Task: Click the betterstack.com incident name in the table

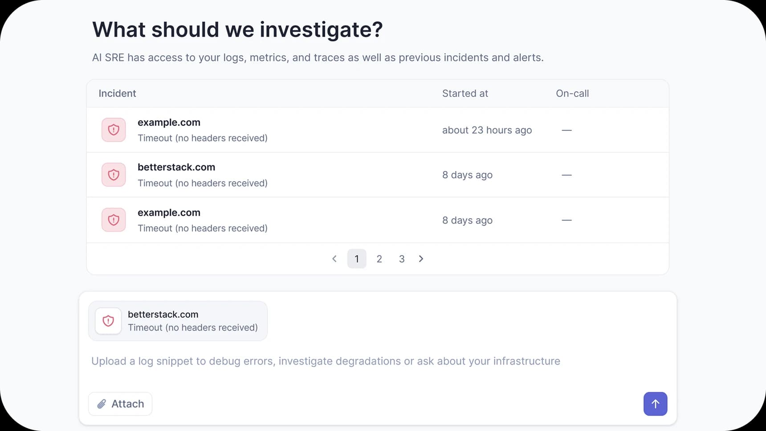Action: pyautogui.click(x=176, y=167)
